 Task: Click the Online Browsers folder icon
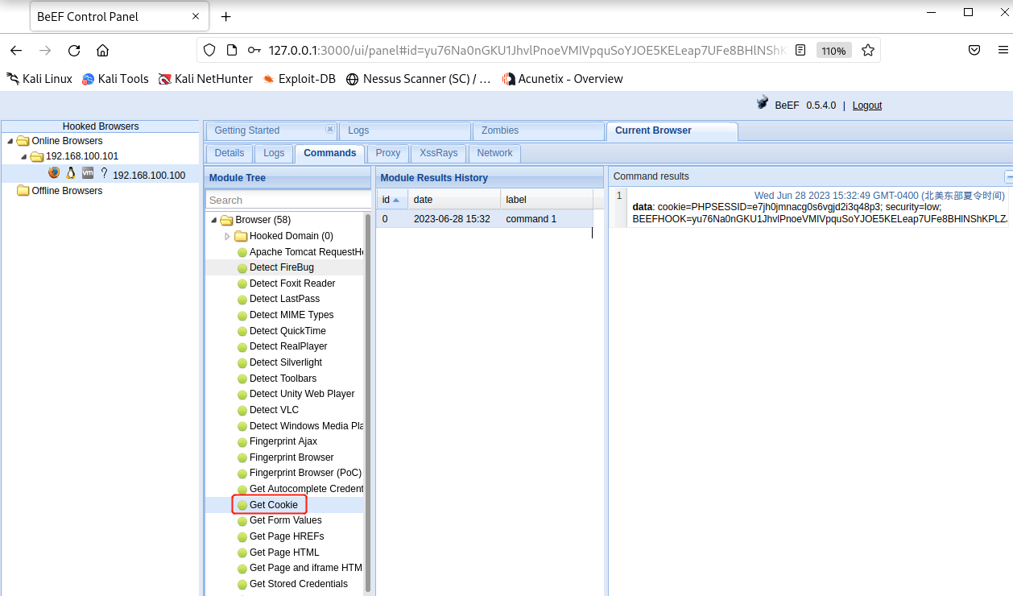[x=23, y=141]
